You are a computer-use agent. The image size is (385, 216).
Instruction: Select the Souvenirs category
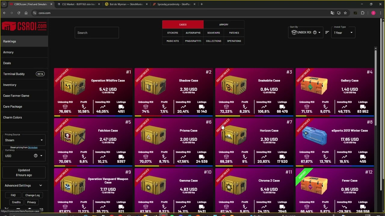click(x=214, y=33)
